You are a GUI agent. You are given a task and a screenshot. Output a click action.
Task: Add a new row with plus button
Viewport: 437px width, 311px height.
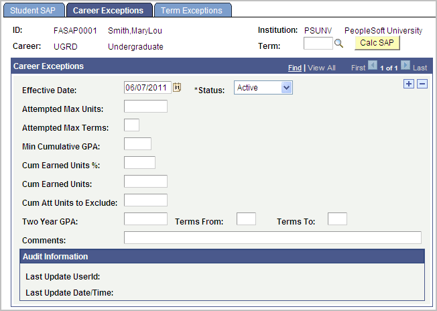pos(409,84)
